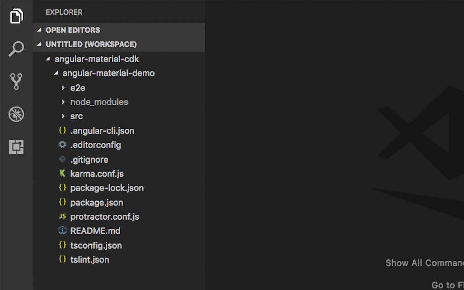Open the Source Control view

[x=16, y=82]
